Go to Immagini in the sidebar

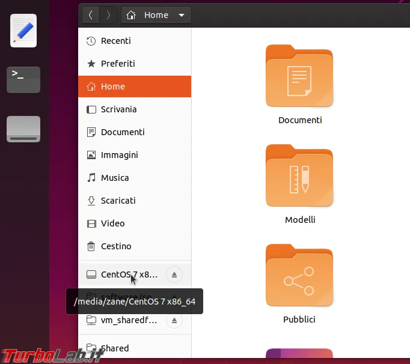[x=135, y=155]
